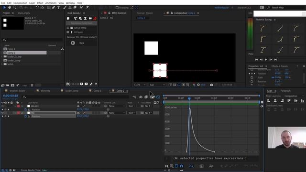Select the Selection arrow tool
The image size is (306, 172).
click(4, 8)
